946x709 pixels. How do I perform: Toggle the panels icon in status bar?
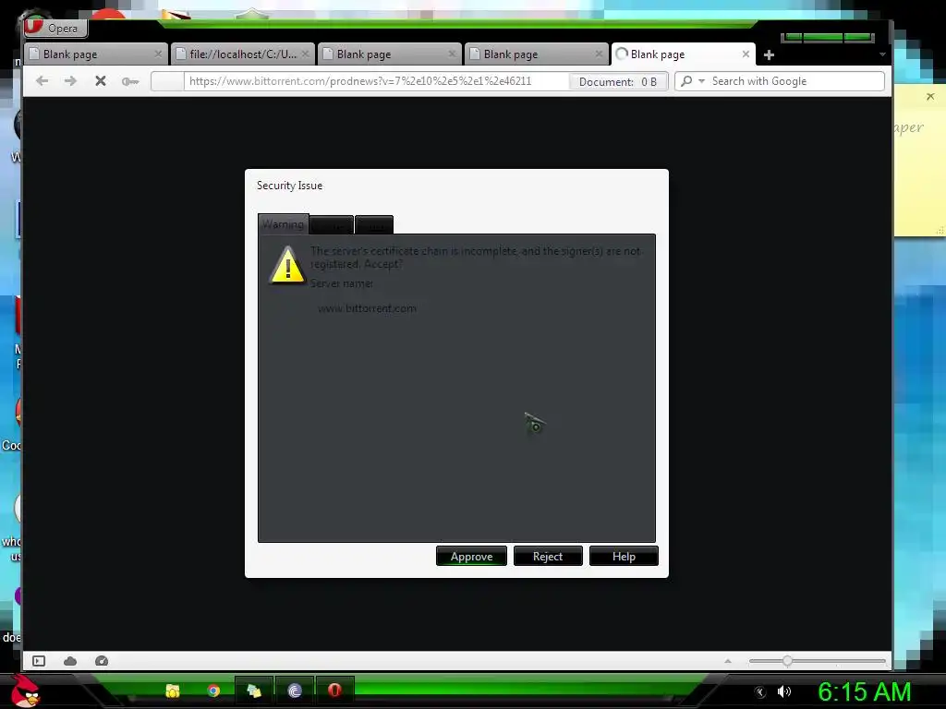(x=39, y=661)
